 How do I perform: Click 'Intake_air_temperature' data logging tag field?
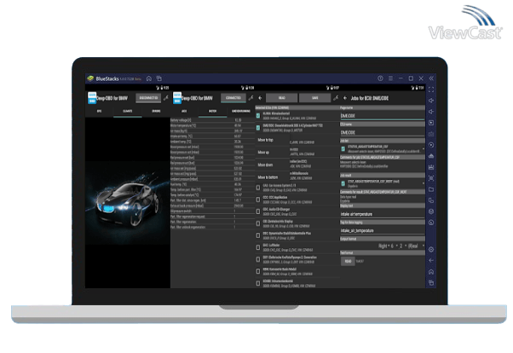(382, 230)
